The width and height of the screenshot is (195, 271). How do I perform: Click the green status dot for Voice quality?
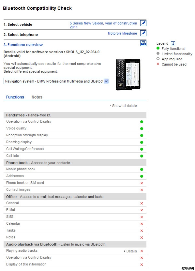point(142,128)
